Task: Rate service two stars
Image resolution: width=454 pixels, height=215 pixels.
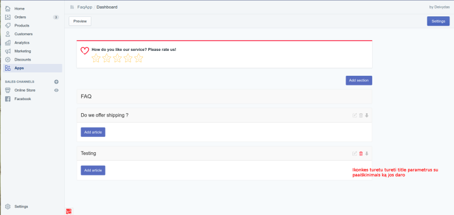Action: coord(107,58)
